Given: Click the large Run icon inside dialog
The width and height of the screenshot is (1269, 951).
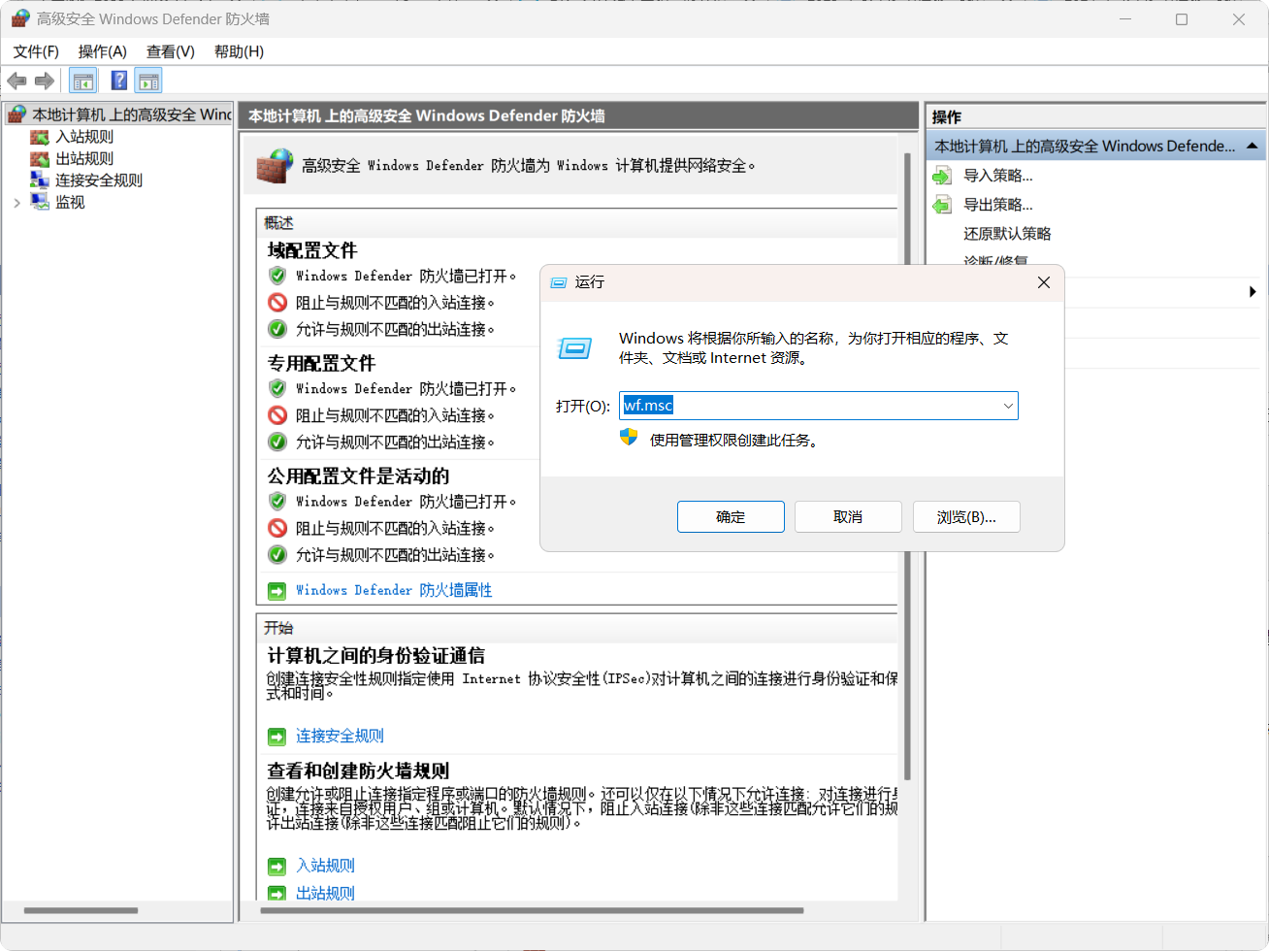Looking at the screenshot, I should click(x=574, y=347).
